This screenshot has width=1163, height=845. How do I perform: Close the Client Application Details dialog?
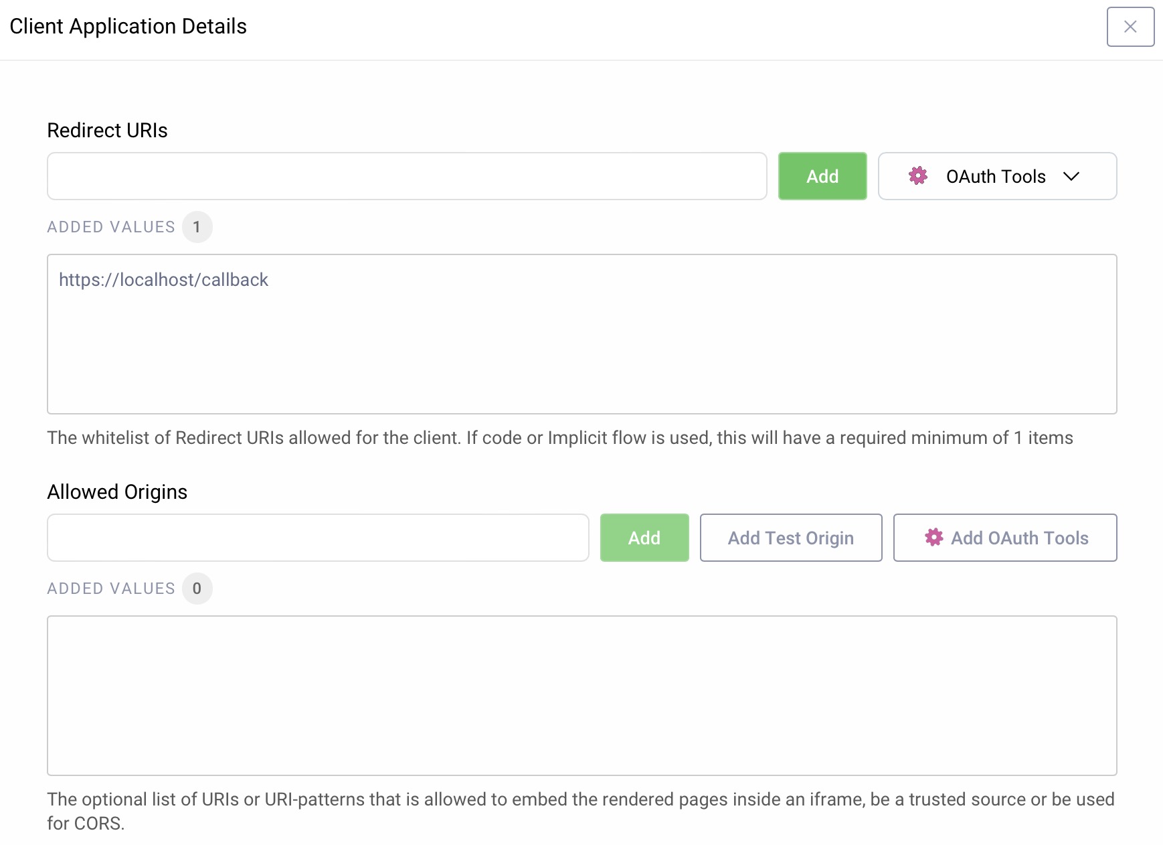pos(1130,27)
